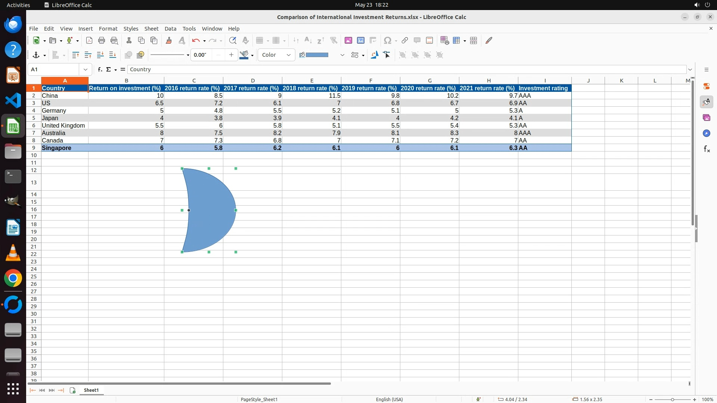
Task: Click the Insert Hyperlink icon
Action: click(x=404, y=41)
